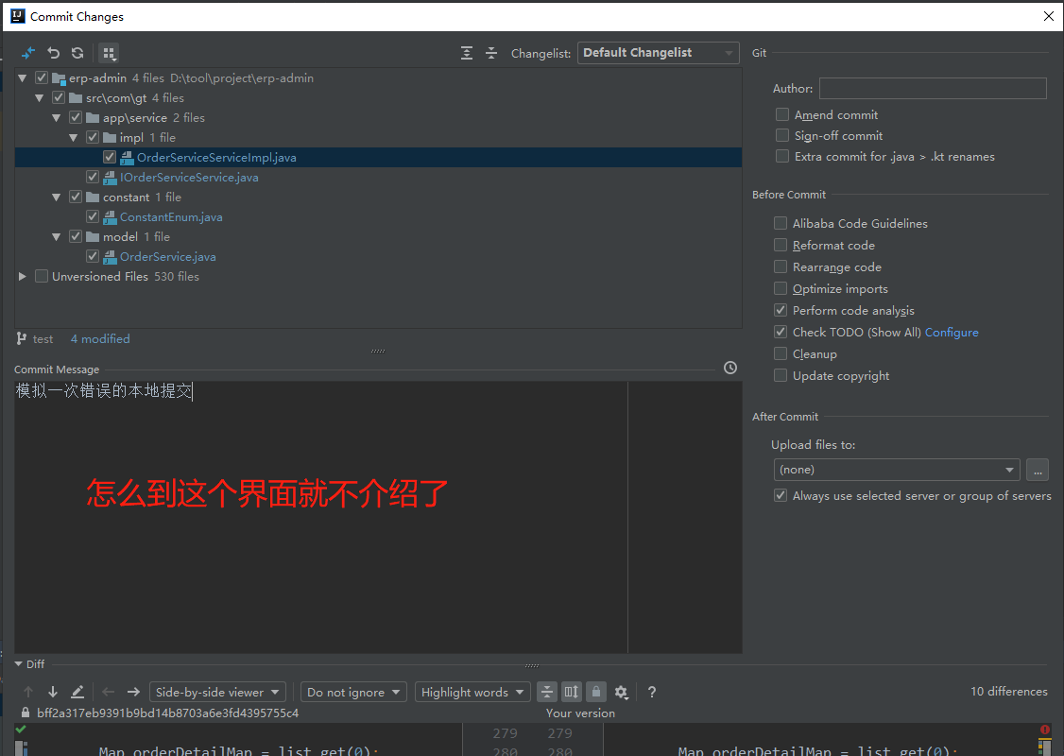Viewport: 1064px width, 756px height.
Task: Select the impl folder row
Action: click(378, 138)
